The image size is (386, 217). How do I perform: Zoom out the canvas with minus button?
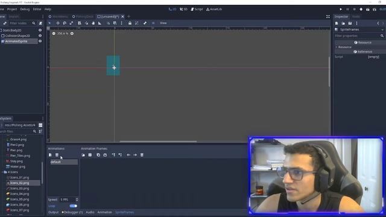[54, 34]
